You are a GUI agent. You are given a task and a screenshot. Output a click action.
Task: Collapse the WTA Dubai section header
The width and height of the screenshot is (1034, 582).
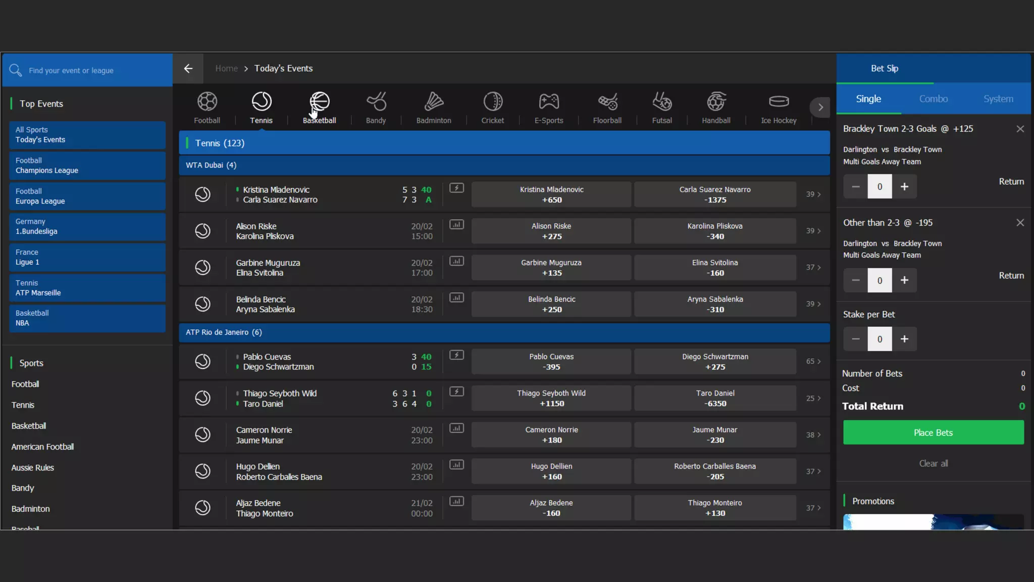click(x=504, y=165)
